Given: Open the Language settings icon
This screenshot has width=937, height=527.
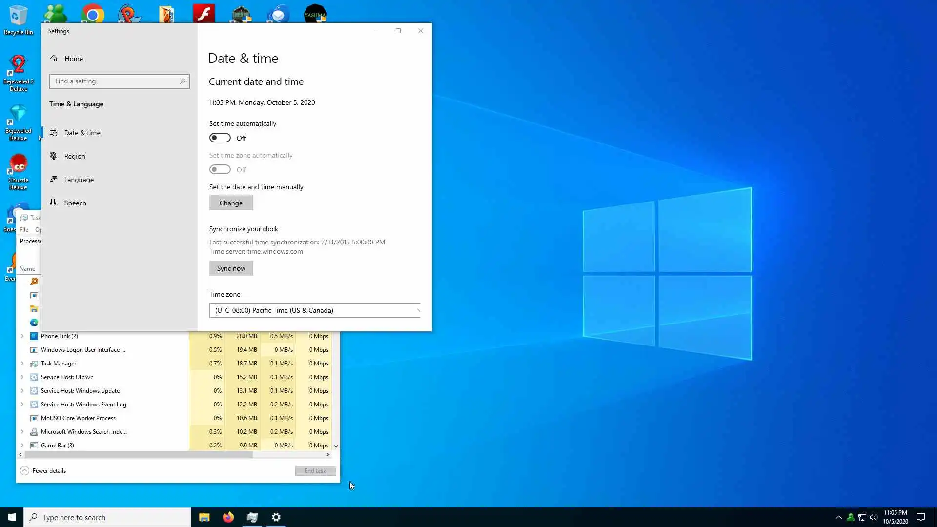Looking at the screenshot, I should tap(53, 180).
